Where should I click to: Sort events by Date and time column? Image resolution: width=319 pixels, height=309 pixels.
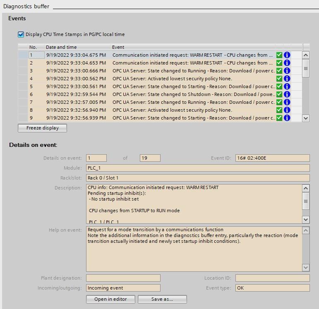pyautogui.click(x=61, y=47)
